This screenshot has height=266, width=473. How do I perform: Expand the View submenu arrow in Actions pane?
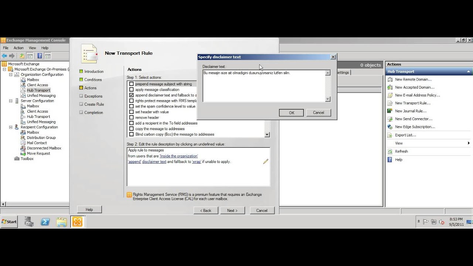(x=469, y=143)
